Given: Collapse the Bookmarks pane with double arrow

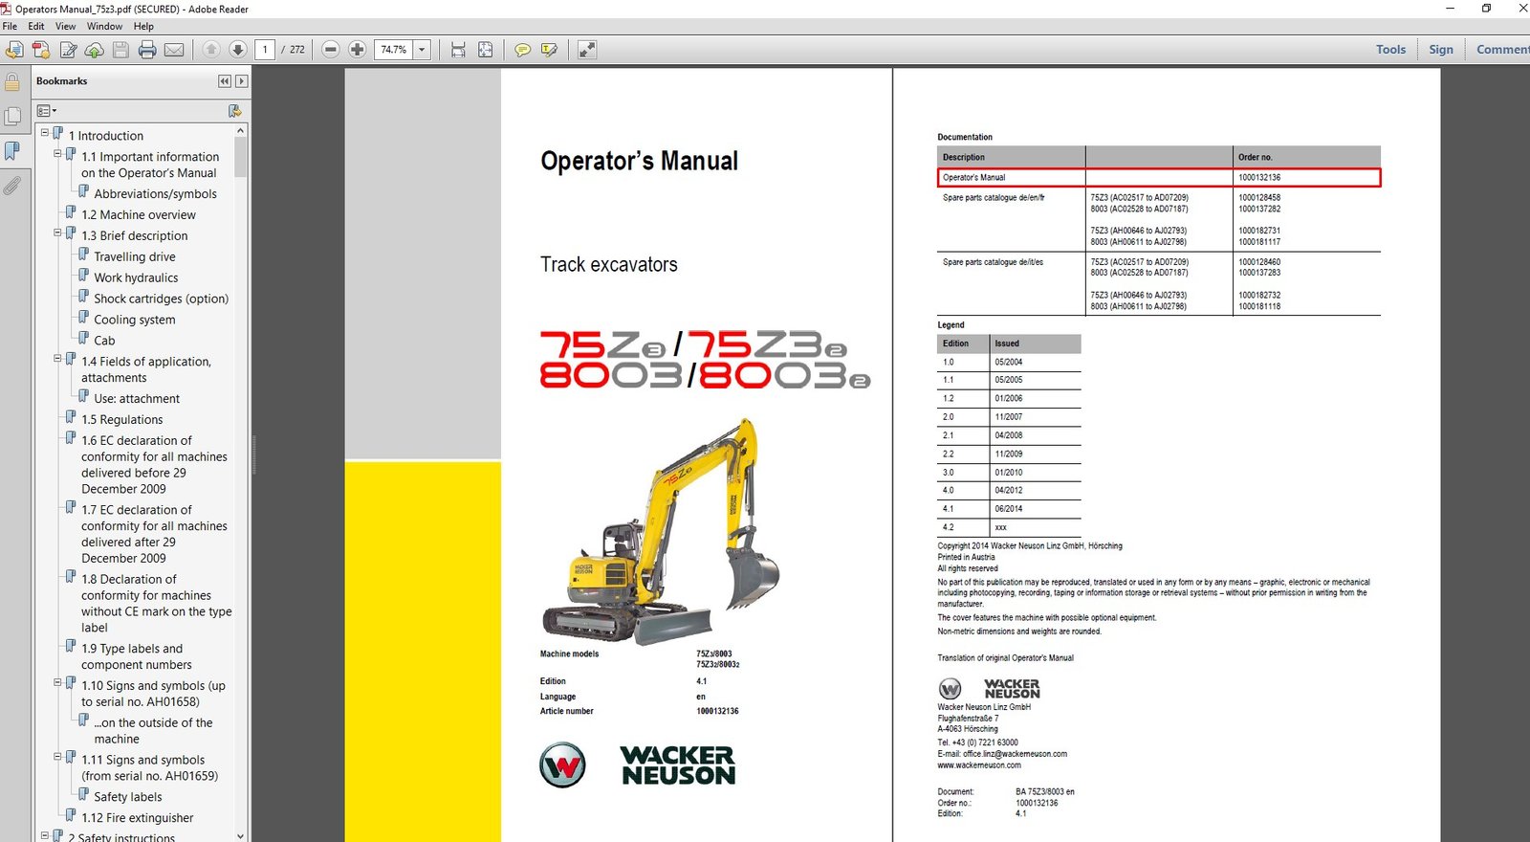Looking at the screenshot, I should 225,81.
